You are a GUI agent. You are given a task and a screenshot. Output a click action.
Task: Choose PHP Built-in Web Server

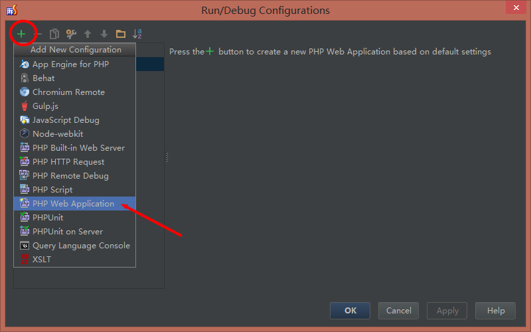pyautogui.click(x=74, y=147)
